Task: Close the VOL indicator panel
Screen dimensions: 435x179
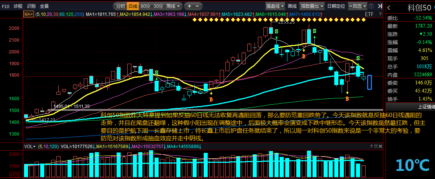Action: (380, 146)
